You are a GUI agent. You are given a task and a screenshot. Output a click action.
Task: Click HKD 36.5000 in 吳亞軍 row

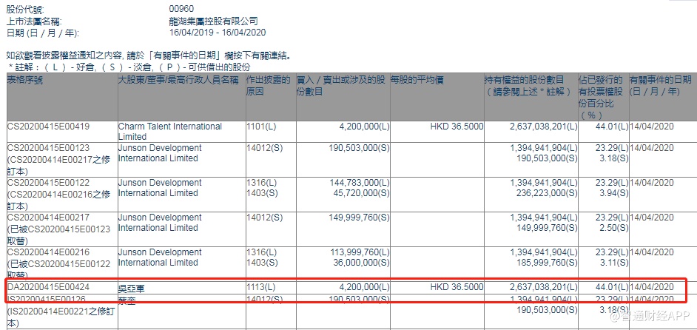tap(457, 287)
